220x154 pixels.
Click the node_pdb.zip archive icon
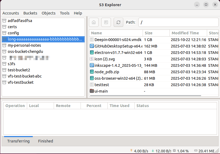pyautogui.click(x=92, y=72)
